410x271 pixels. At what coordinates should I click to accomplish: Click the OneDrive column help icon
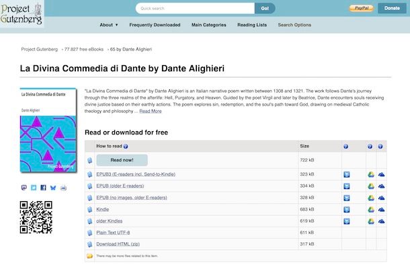pyautogui.click(x=380, y=147)
